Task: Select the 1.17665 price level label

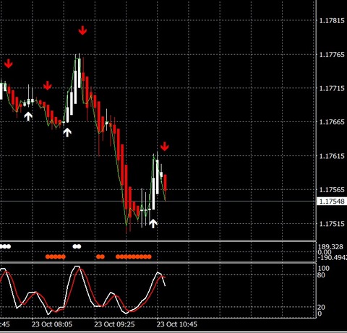Action: [x=332, y=122]
